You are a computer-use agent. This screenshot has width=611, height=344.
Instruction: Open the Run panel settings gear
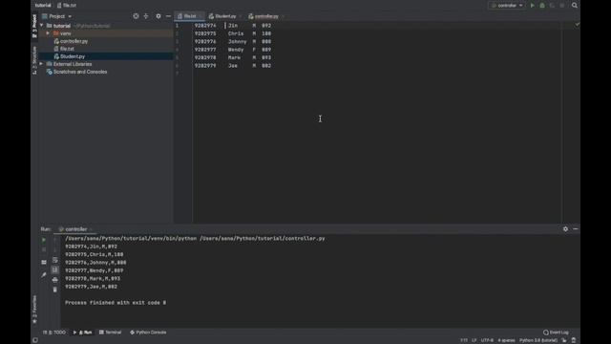pyautogui.click(x=565, y=229)
